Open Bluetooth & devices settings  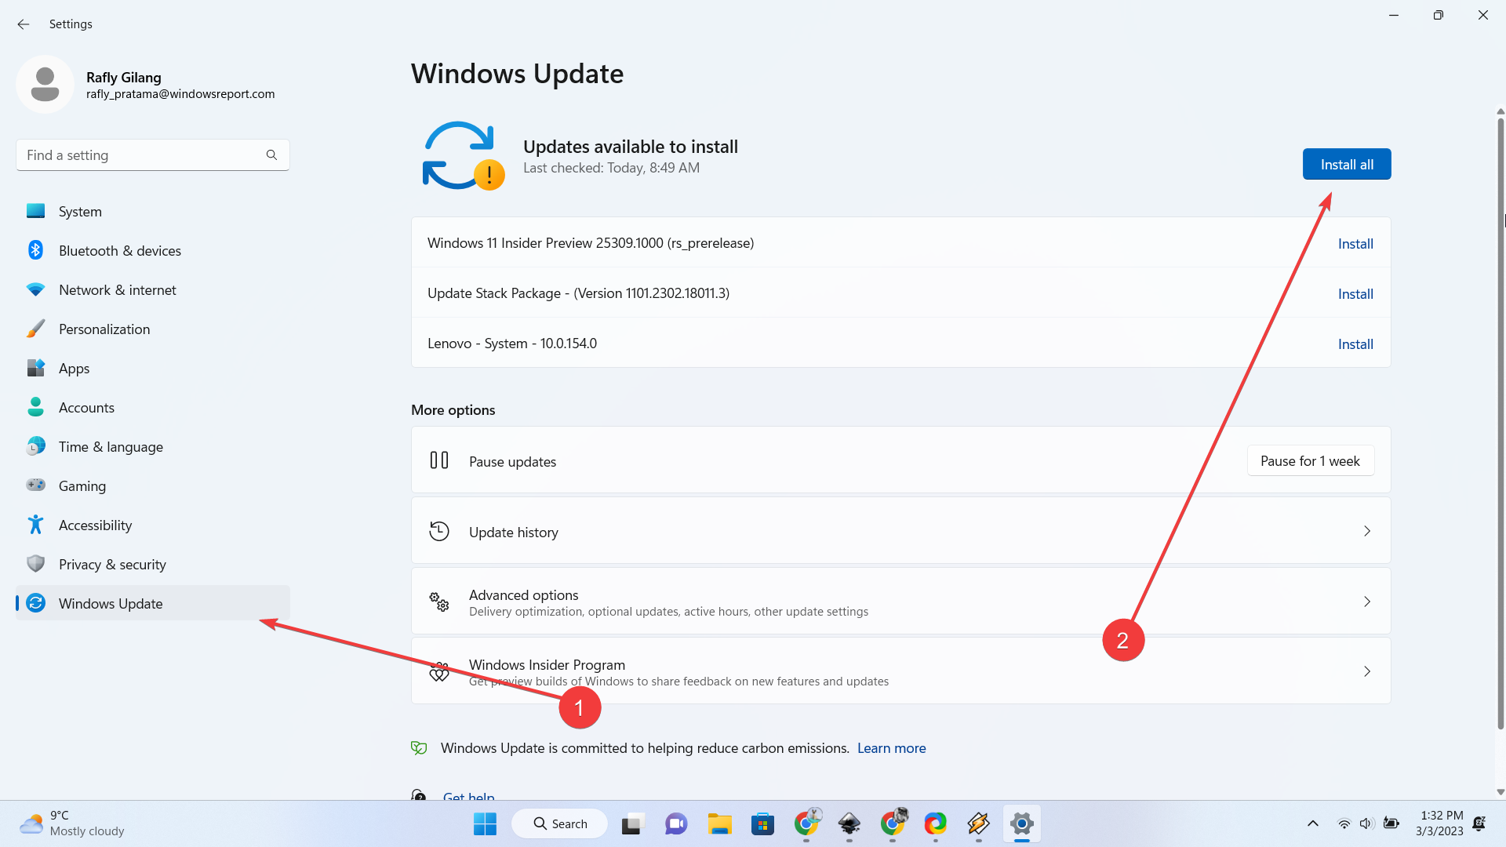click(x=119, y=250)
